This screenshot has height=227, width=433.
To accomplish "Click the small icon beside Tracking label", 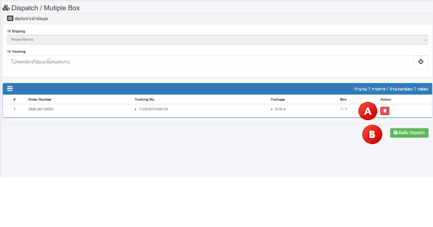I will [x=8, y=51].
